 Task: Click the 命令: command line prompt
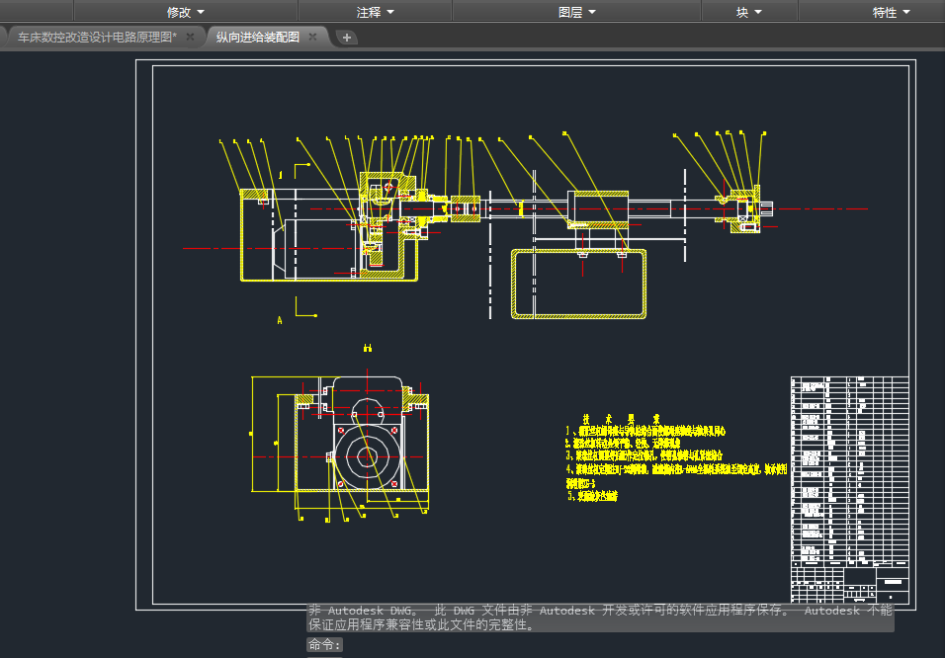[x=324, y=644]
